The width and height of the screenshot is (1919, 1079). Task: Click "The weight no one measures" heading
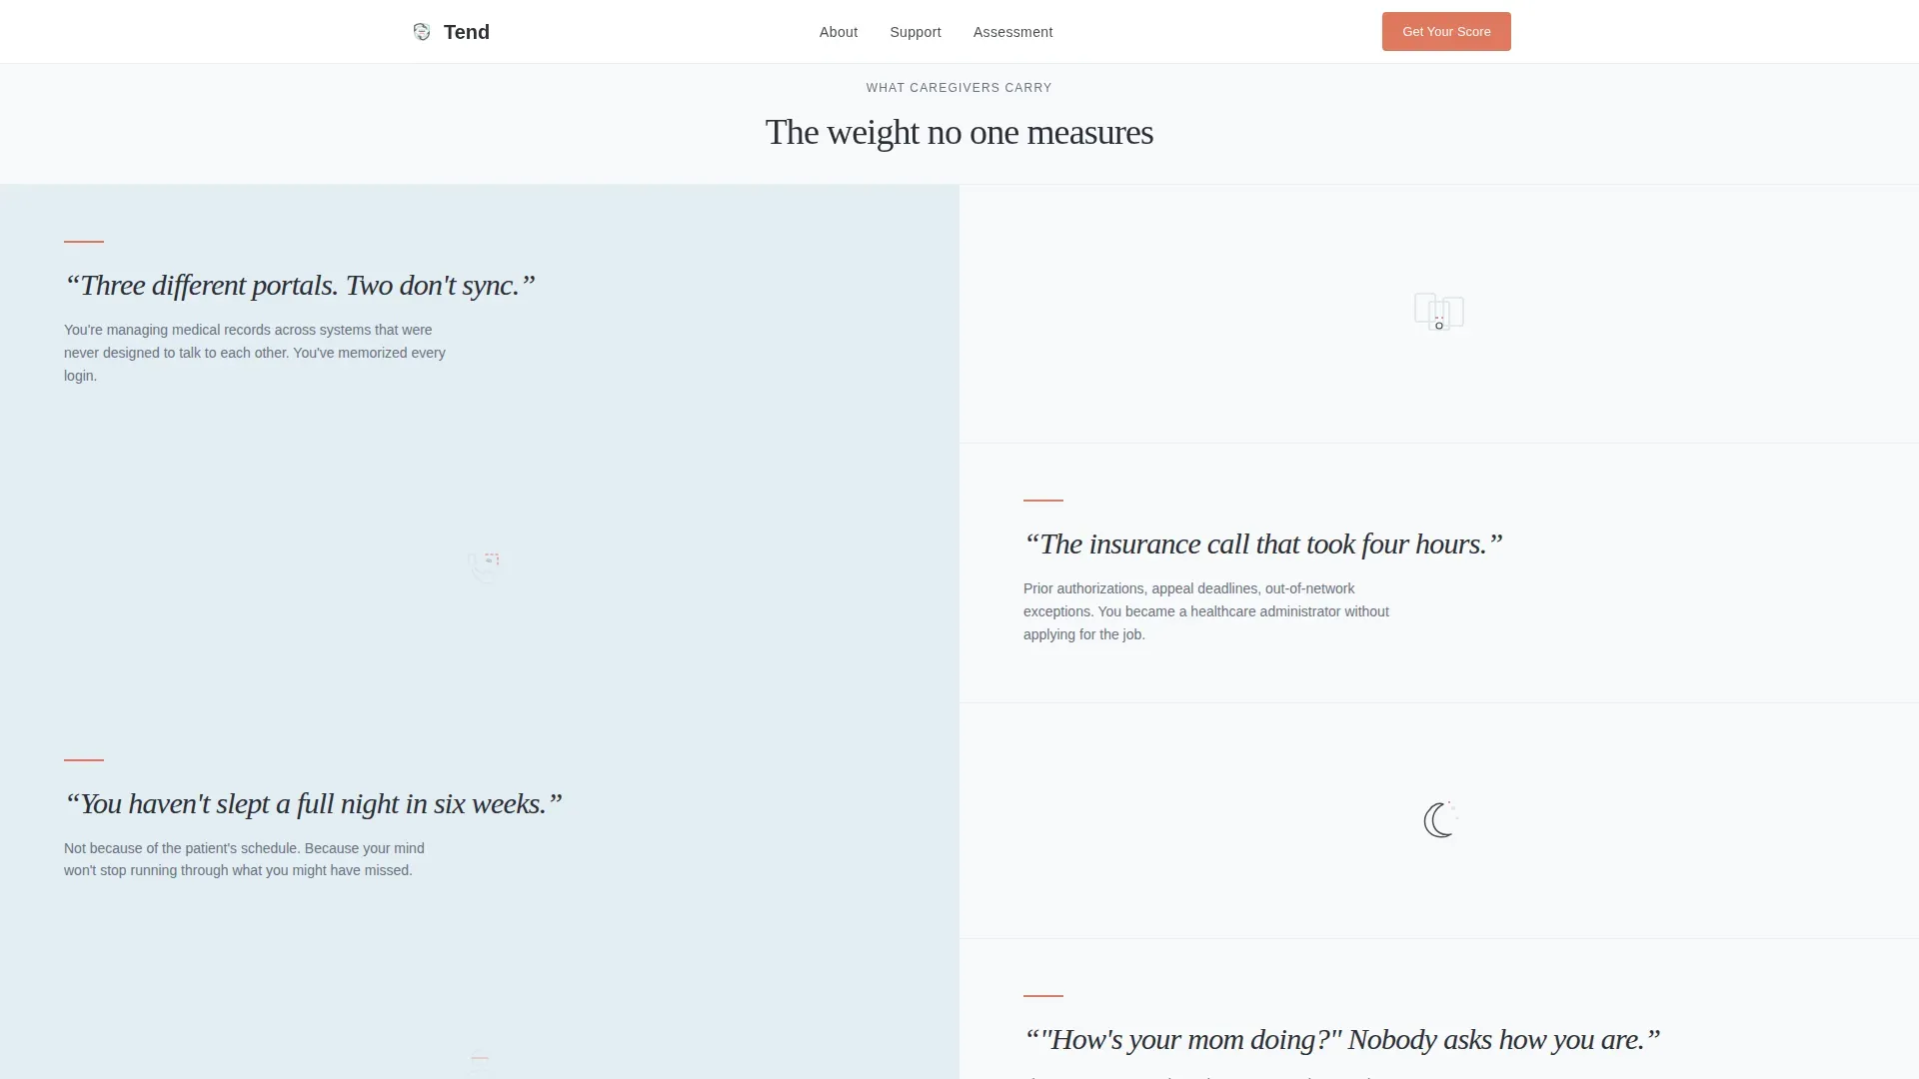[x=959, y=132]
